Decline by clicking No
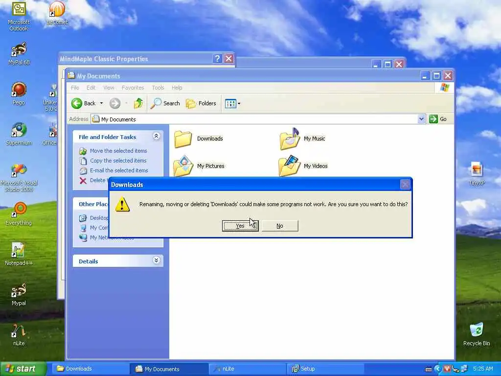Viewport: 501px width, 376px height. coord(279,226)
